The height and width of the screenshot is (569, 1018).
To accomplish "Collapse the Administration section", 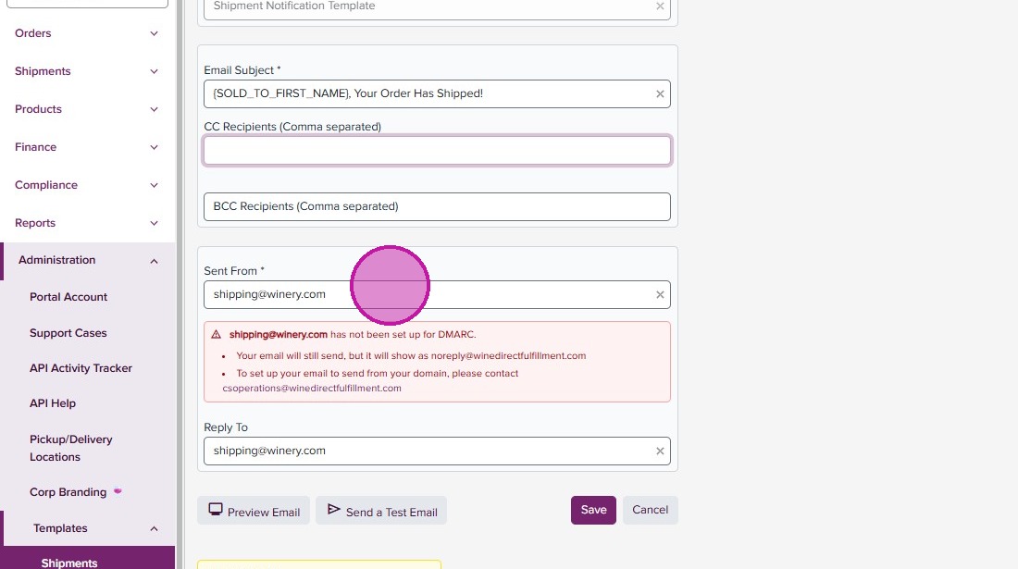I will [x=154, y=261].
